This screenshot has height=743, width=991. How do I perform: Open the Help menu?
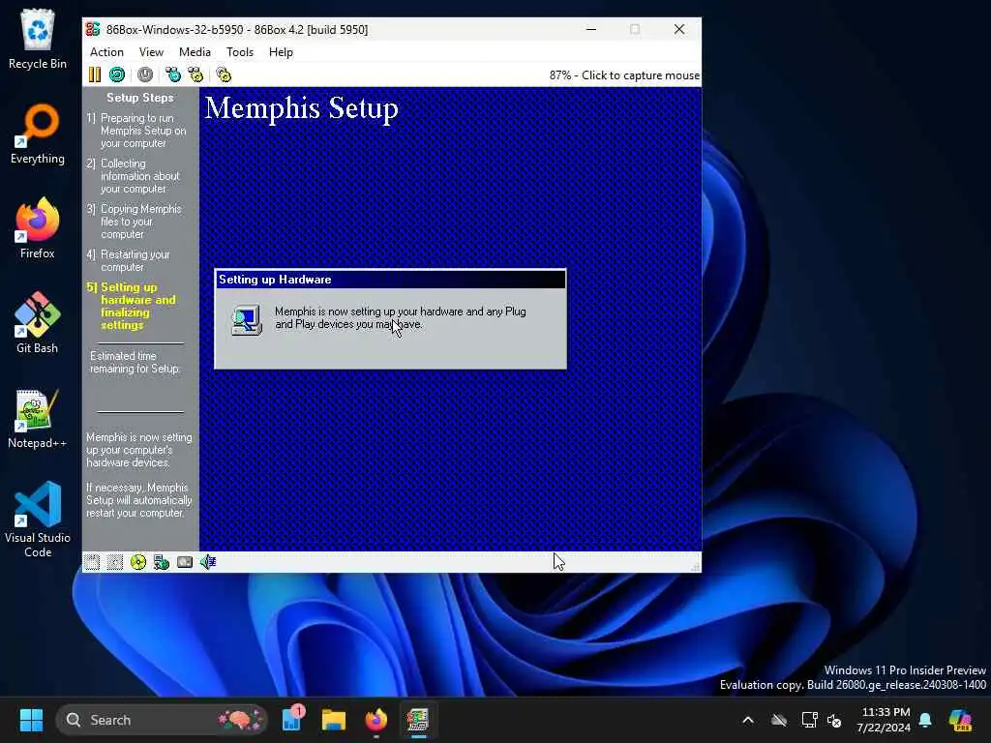click(281, 52)
